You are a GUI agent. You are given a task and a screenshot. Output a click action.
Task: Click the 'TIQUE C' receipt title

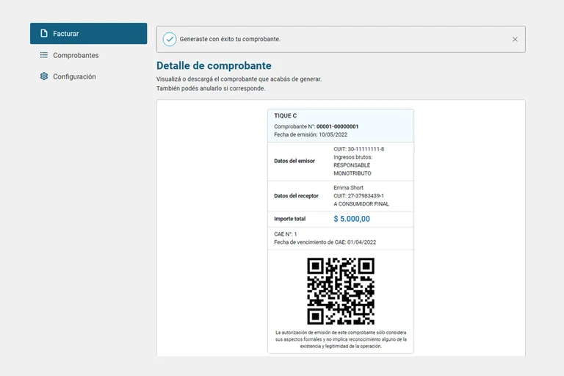point(285,115)
